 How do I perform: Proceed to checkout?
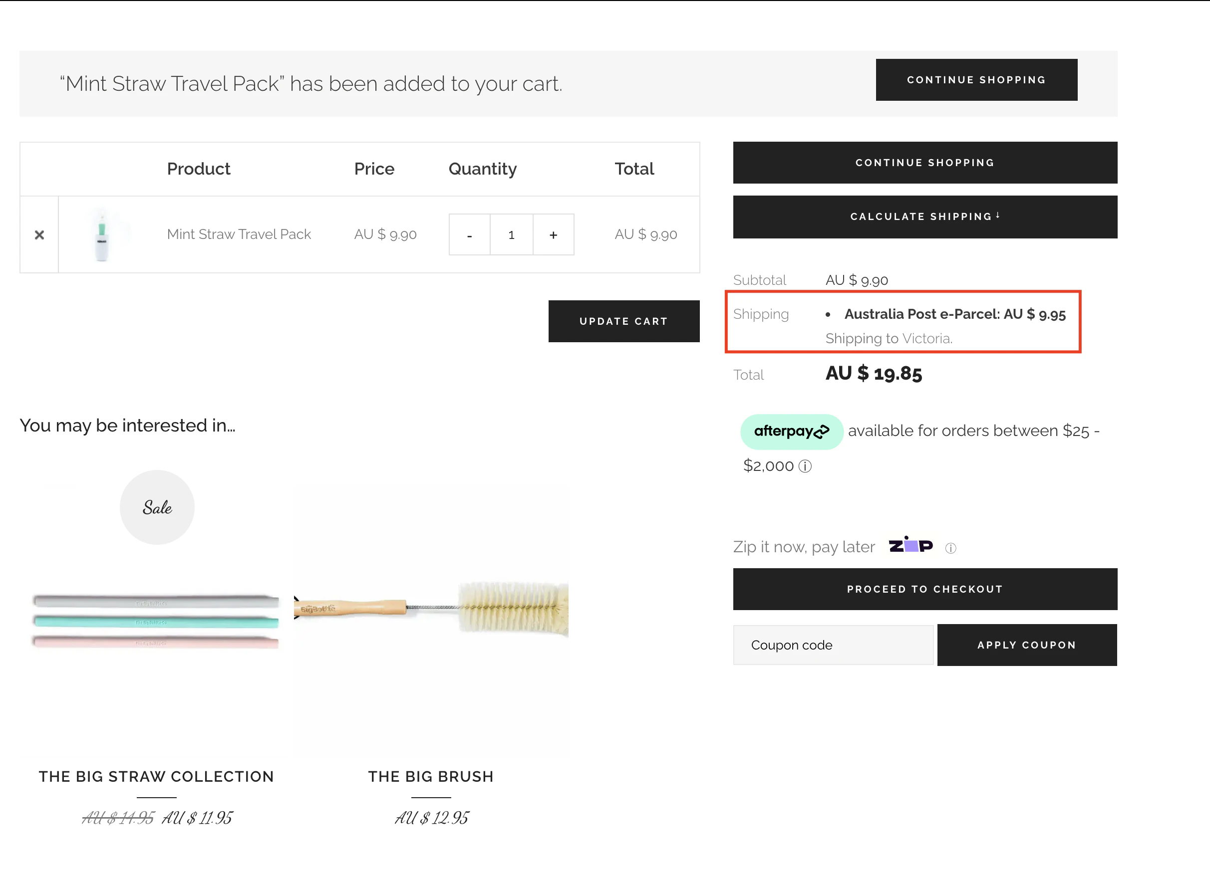(x=925, y=589)
